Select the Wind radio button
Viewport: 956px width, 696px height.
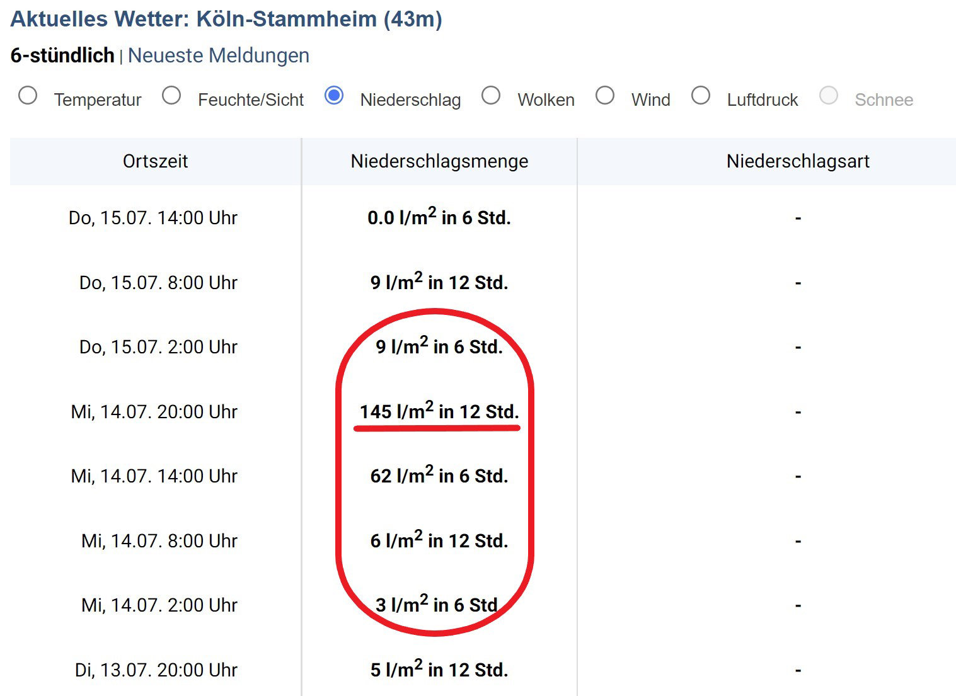pyautogui.click(x=605, y=96)
